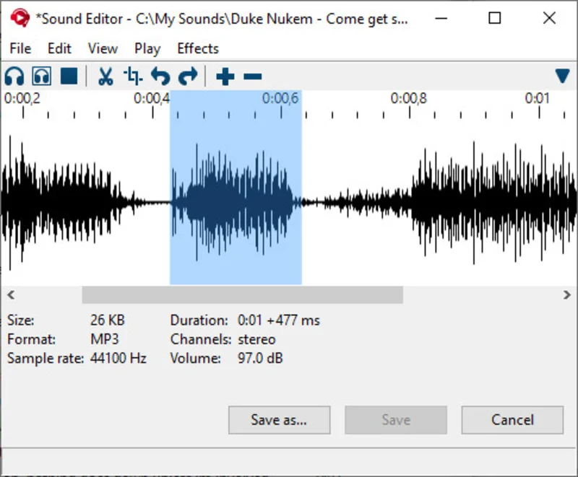Viewport: 578px width, 477px height.
Task: Click the right scroll arrow of the waveform
Action: pyautogui.click(x=566, y=295)
